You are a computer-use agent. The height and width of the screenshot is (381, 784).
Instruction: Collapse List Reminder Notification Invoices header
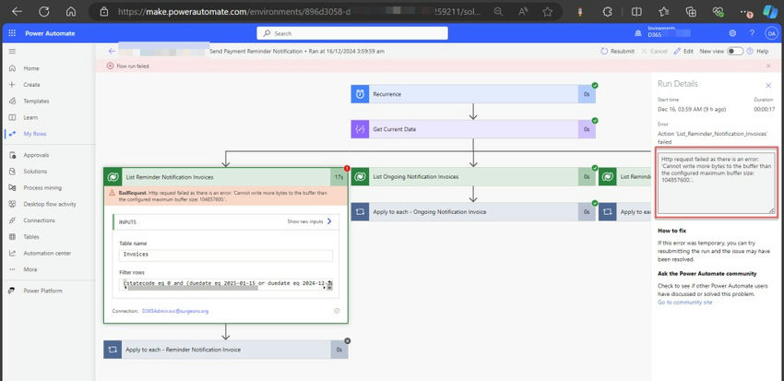225,177
